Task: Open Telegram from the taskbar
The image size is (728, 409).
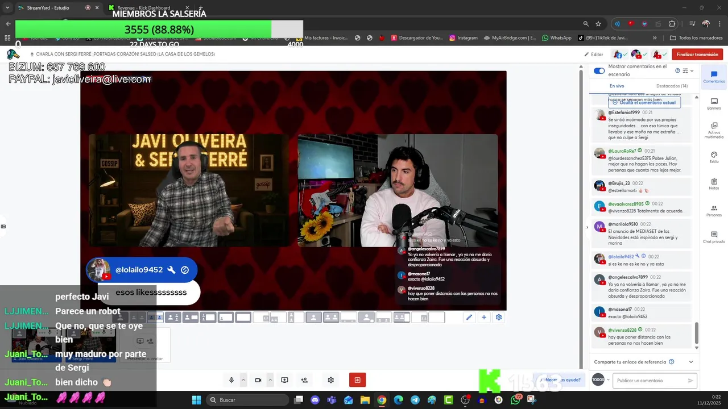Action: [x=415, y=400]
